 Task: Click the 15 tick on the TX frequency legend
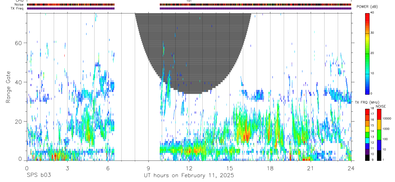[x=372, y=126]
